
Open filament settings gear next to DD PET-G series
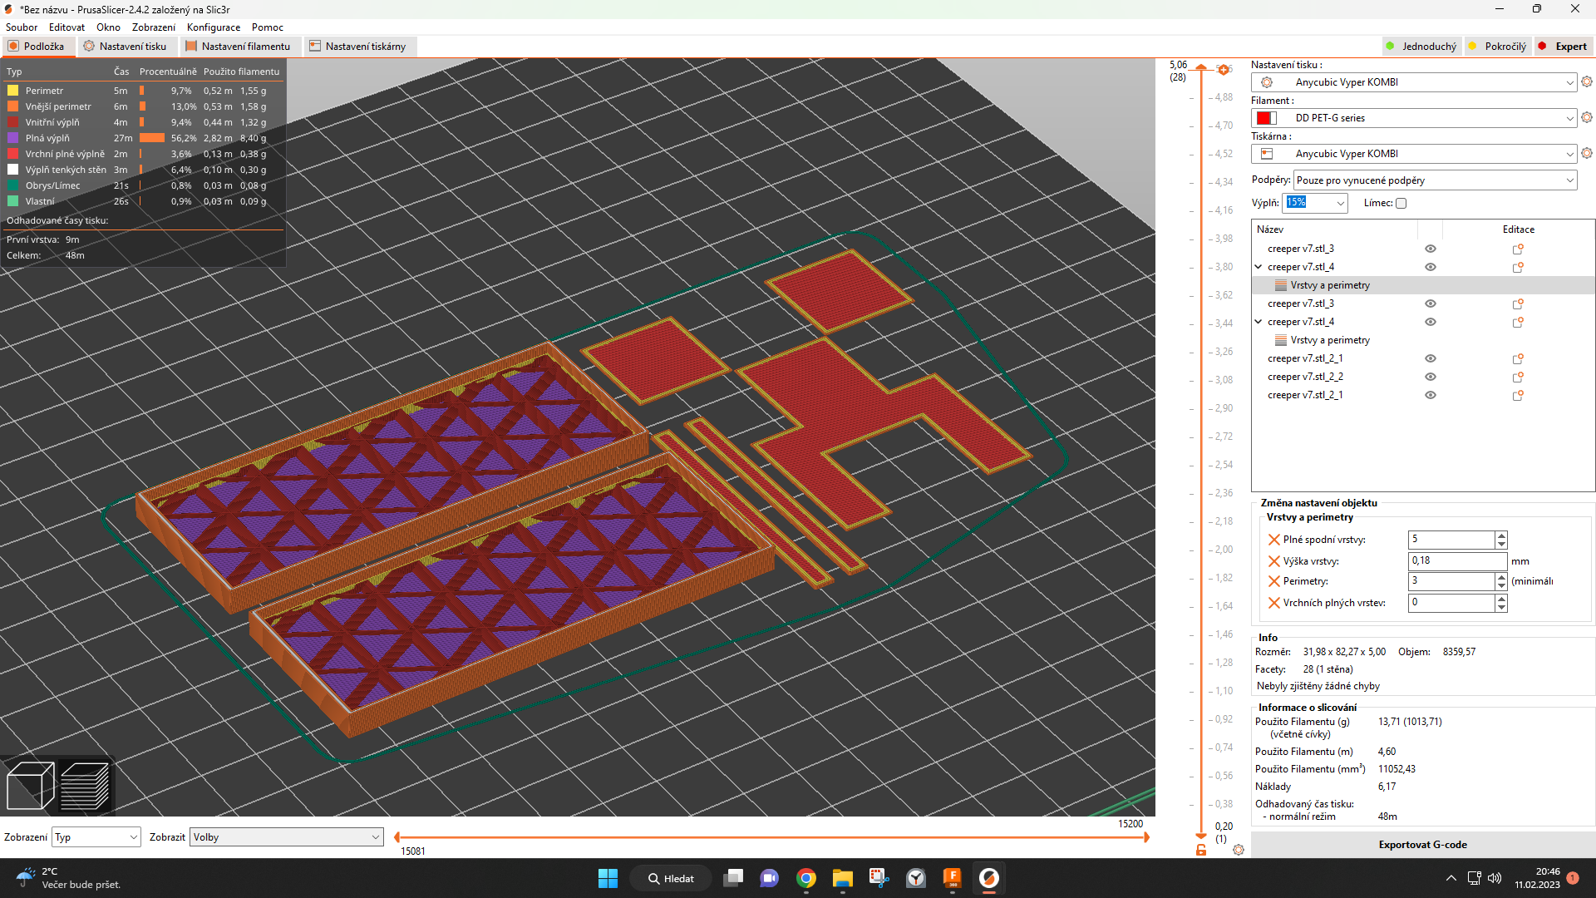point(1586,117)
